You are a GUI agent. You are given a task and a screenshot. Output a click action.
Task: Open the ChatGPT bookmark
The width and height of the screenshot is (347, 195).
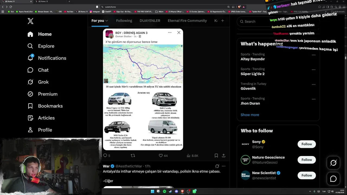click(x=107, y=12)
